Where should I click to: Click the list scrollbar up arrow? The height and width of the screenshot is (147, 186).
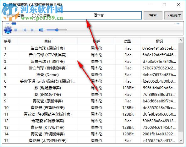[181, 40]
